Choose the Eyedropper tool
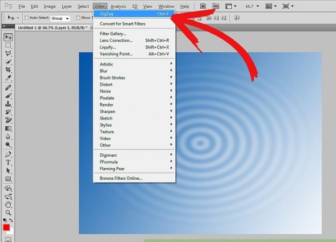The image size is (336, 242). click(8, 78)
